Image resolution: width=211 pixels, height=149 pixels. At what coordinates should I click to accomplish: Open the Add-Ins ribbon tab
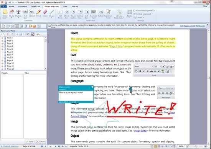75,6
